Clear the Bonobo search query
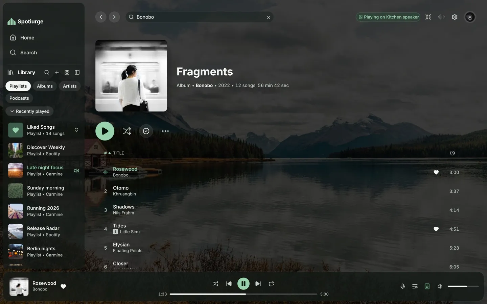 [269, 17]
